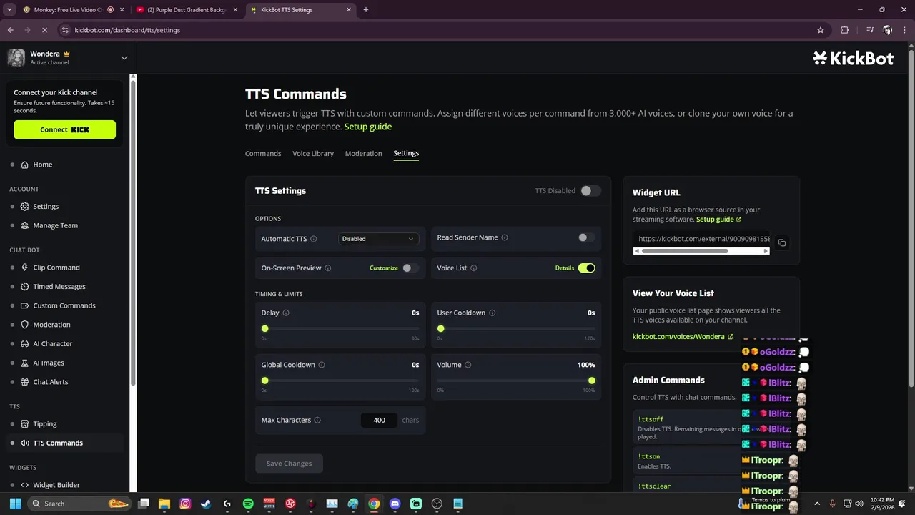Click info icon next to Global Cooldown

click(x=322, y=365)
